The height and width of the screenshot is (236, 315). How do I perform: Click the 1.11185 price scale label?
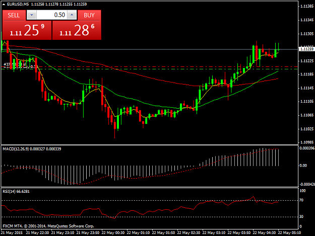click(x=307, y=74)
